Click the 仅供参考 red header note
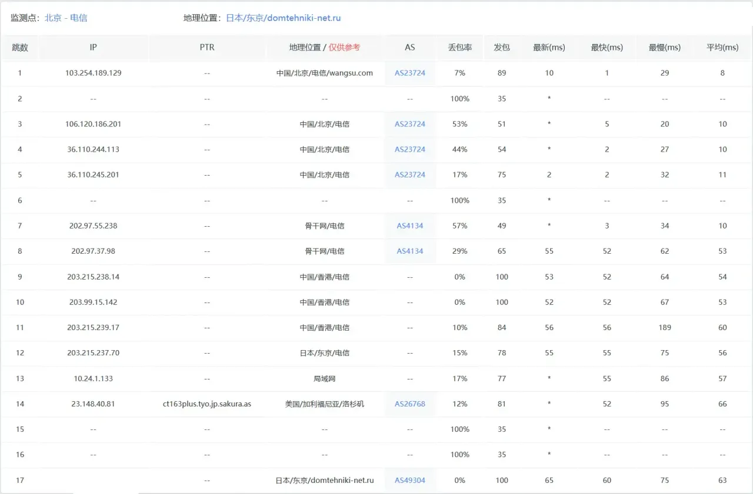Screen dimensions: 753x494 [344, 48]
